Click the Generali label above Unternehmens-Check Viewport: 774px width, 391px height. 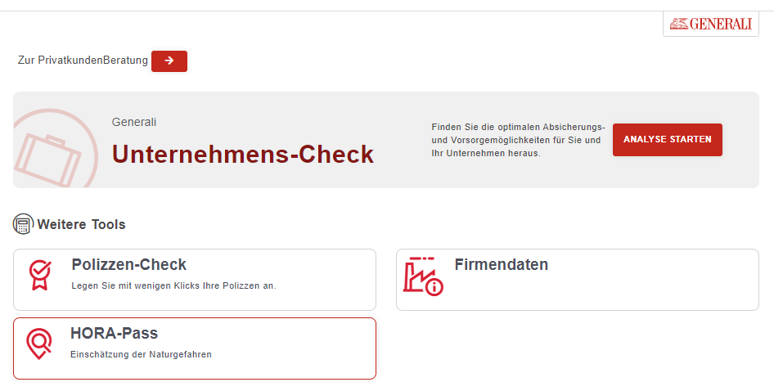tap(133, 123)
